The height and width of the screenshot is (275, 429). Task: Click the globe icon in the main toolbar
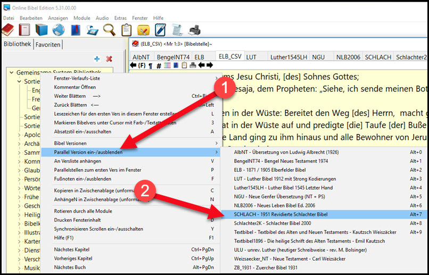[59, 30]
